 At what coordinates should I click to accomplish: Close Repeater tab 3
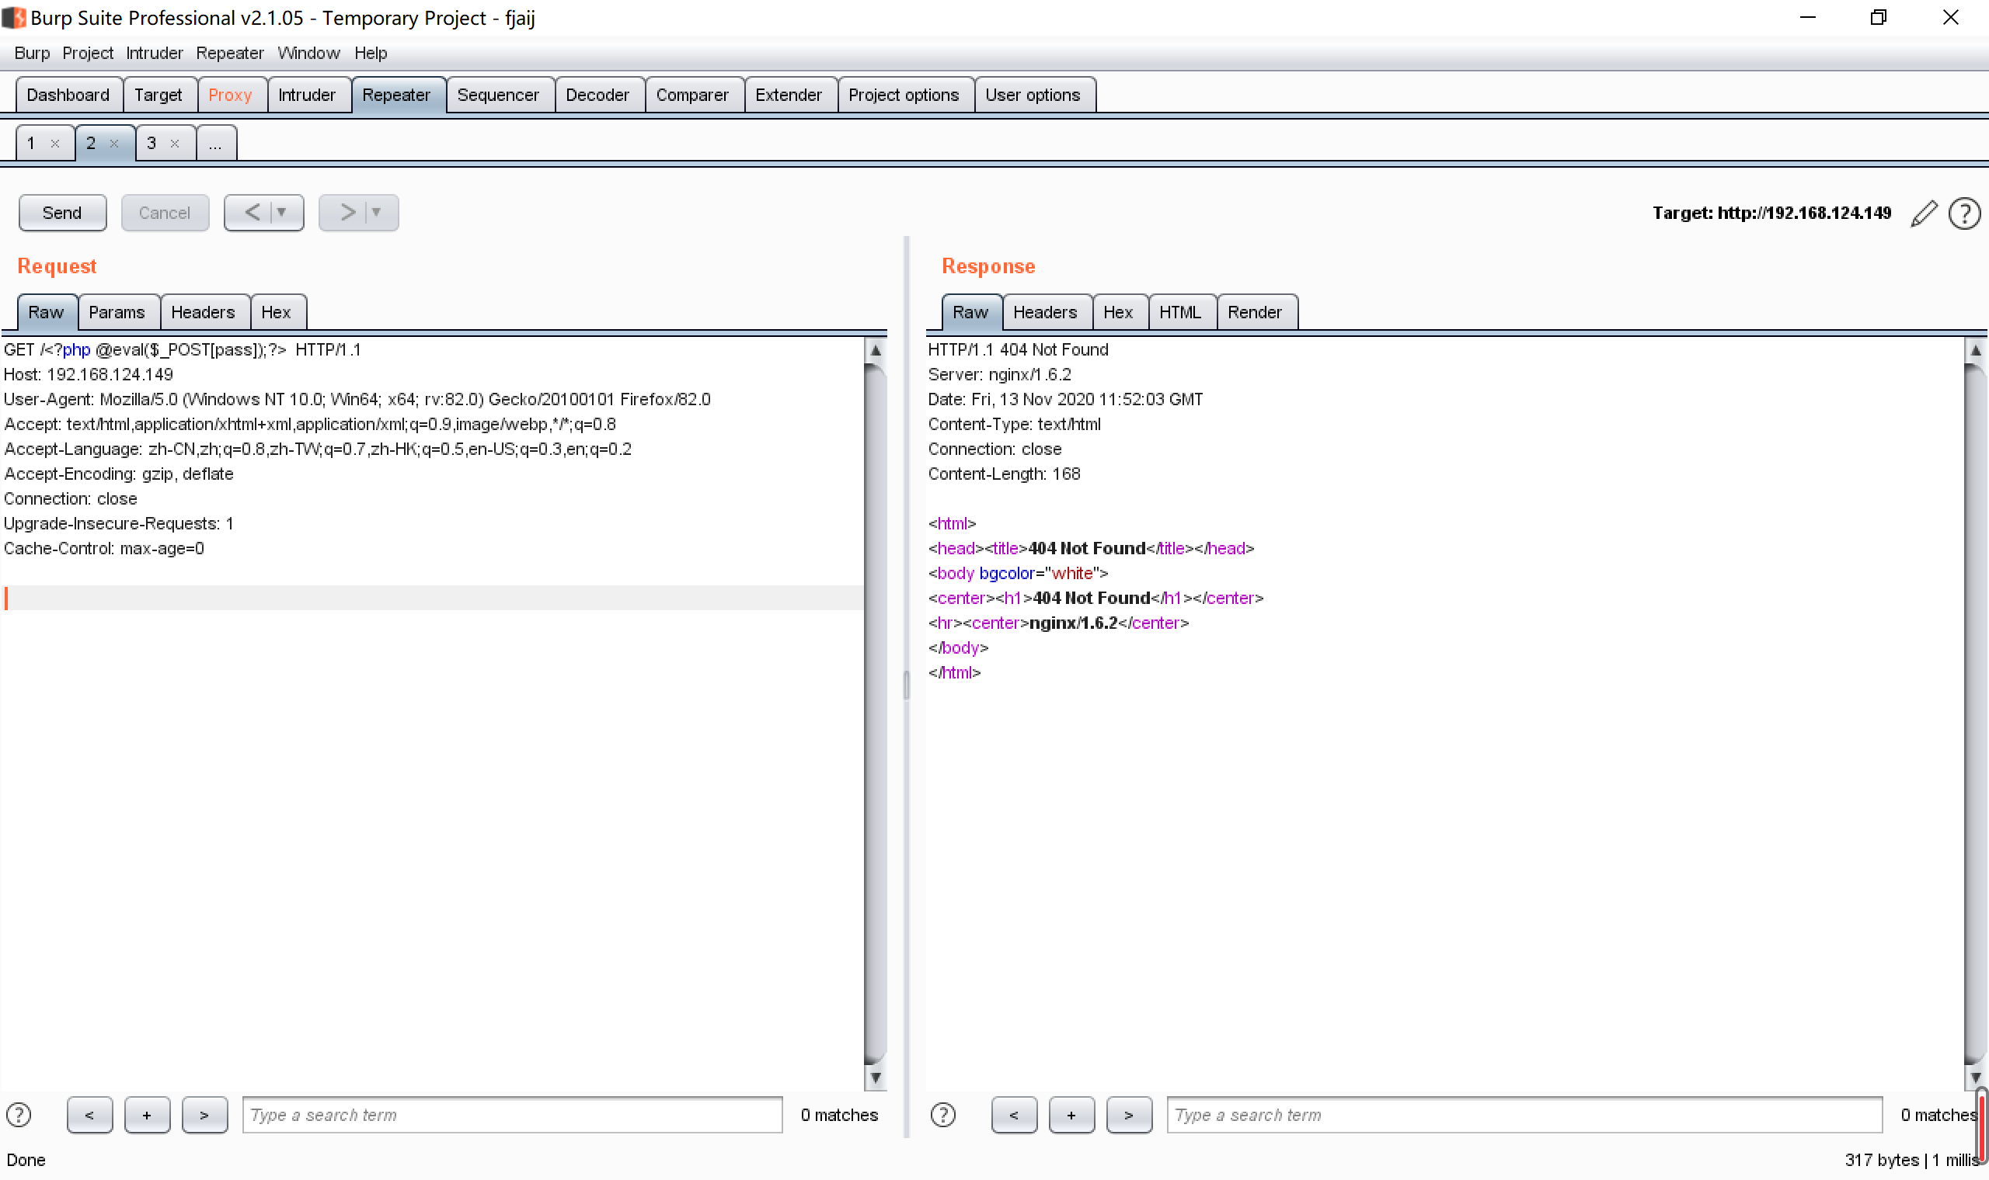pyautogui.click(x=175, y=144)
